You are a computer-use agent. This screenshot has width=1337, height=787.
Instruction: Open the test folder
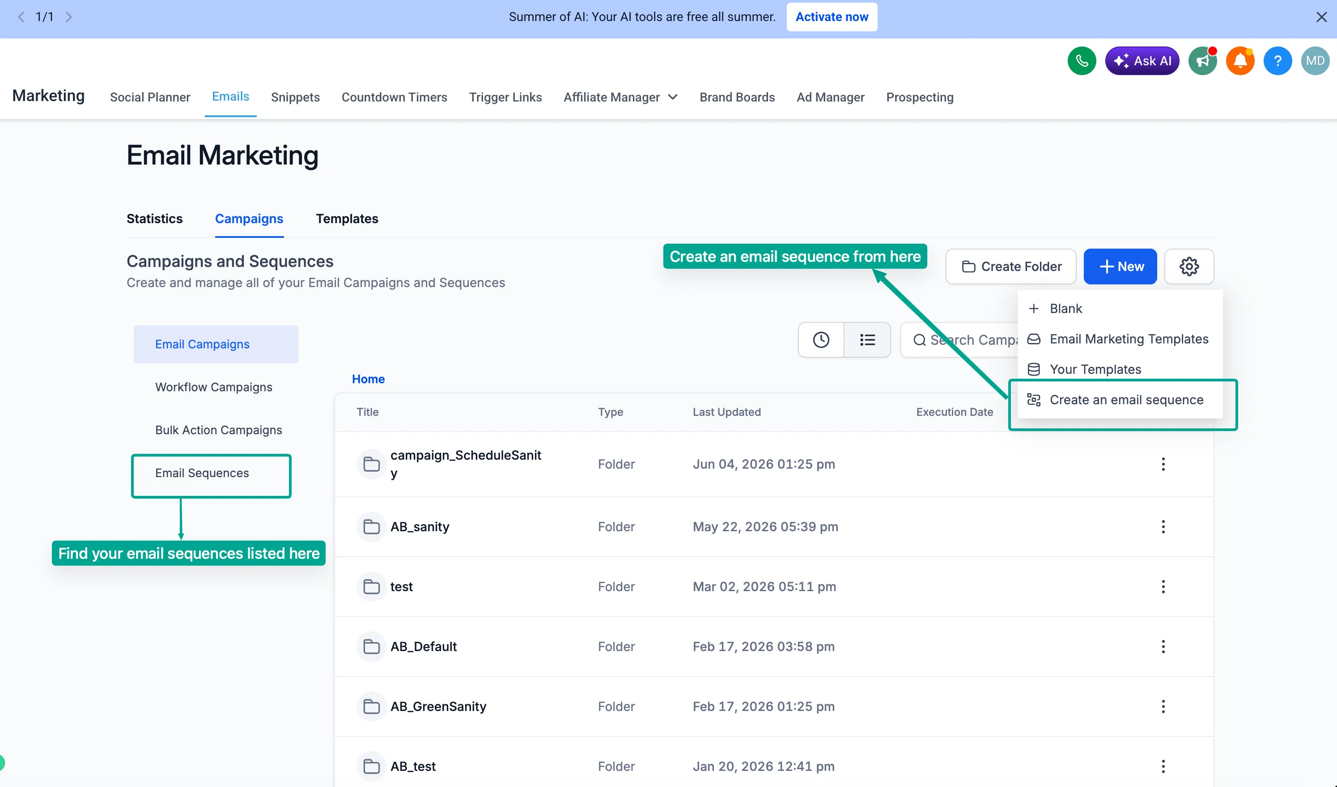pyautogui.click(x=401, y=587)
